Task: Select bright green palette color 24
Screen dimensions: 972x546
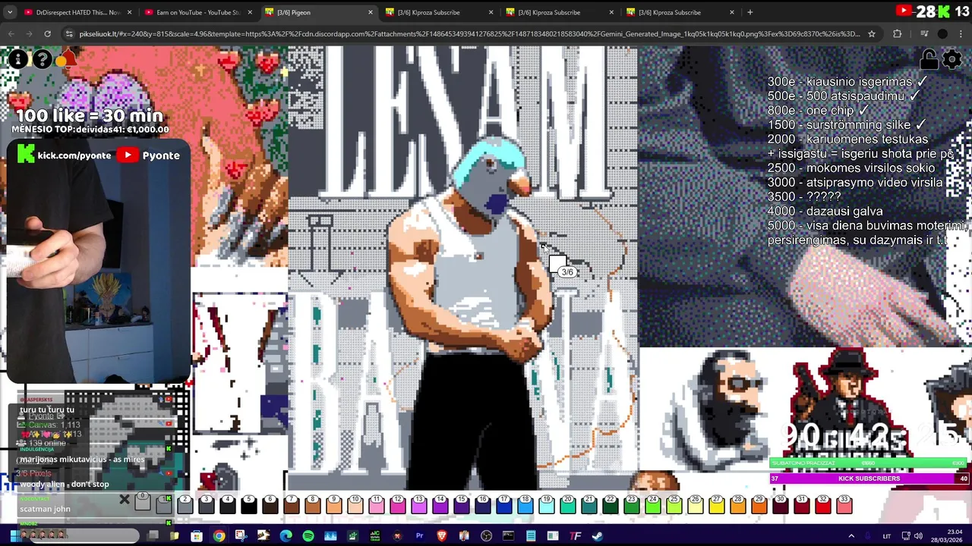Action: (x=653, y=504)
